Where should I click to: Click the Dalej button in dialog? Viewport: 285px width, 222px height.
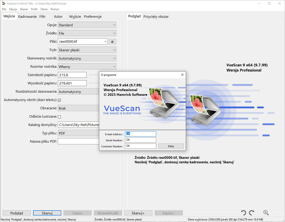click(171, 146)
